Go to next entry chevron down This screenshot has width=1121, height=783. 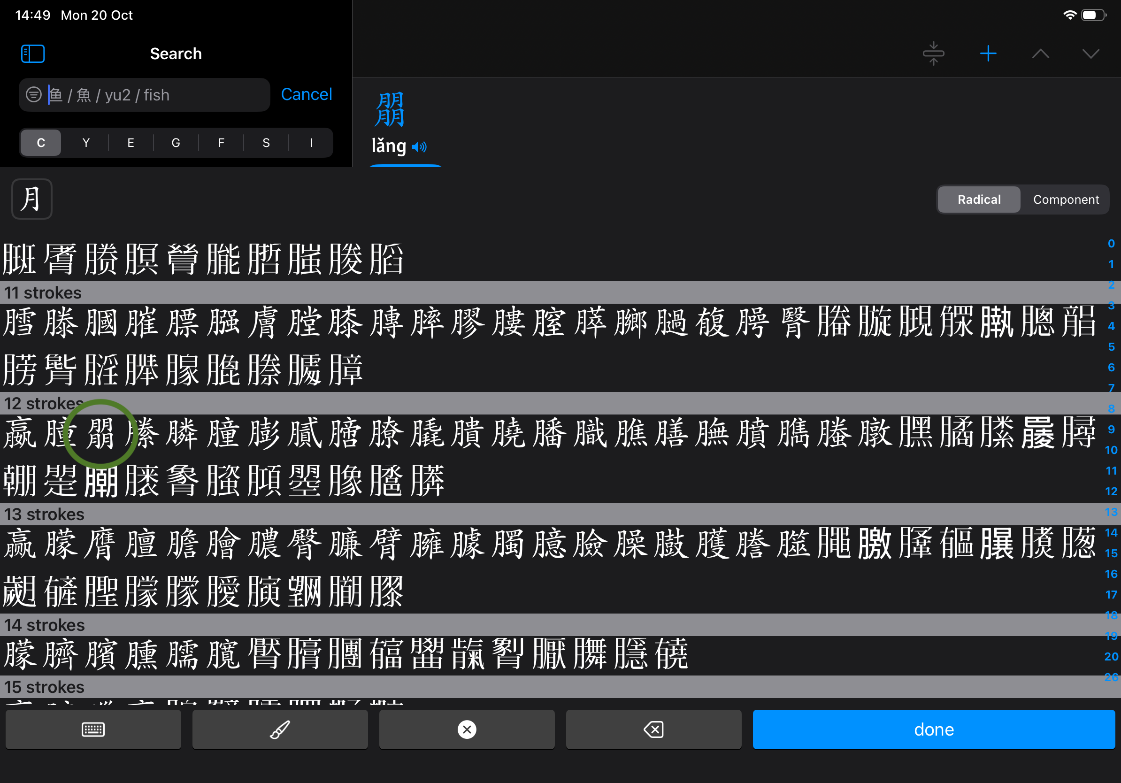coord(1090,54)
